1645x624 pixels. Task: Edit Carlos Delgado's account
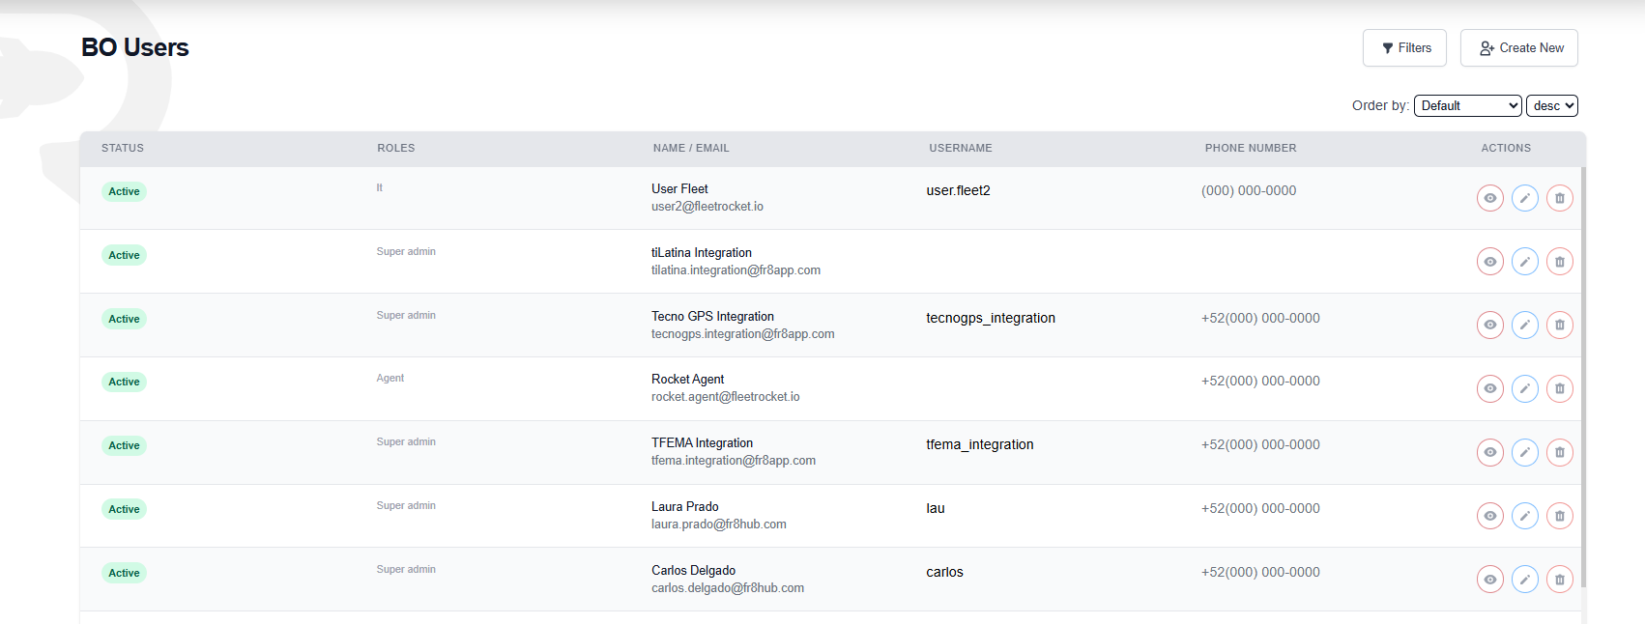coord(1525,579)
